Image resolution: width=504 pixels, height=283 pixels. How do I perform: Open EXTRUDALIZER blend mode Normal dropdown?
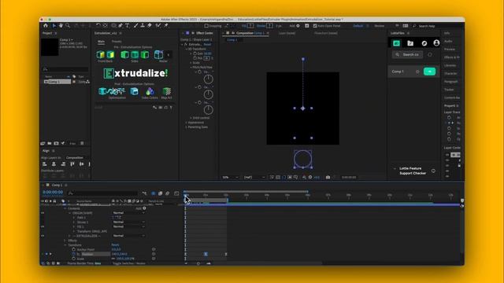tap(128, 236)
